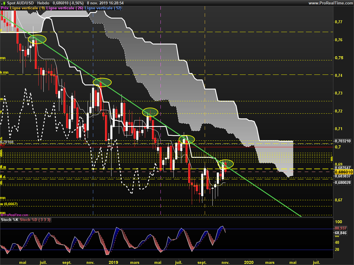The width and height of the screenshot is (354, 265).
Task: Click the 80,937 stochastic value tag
Action: [341, 228]
